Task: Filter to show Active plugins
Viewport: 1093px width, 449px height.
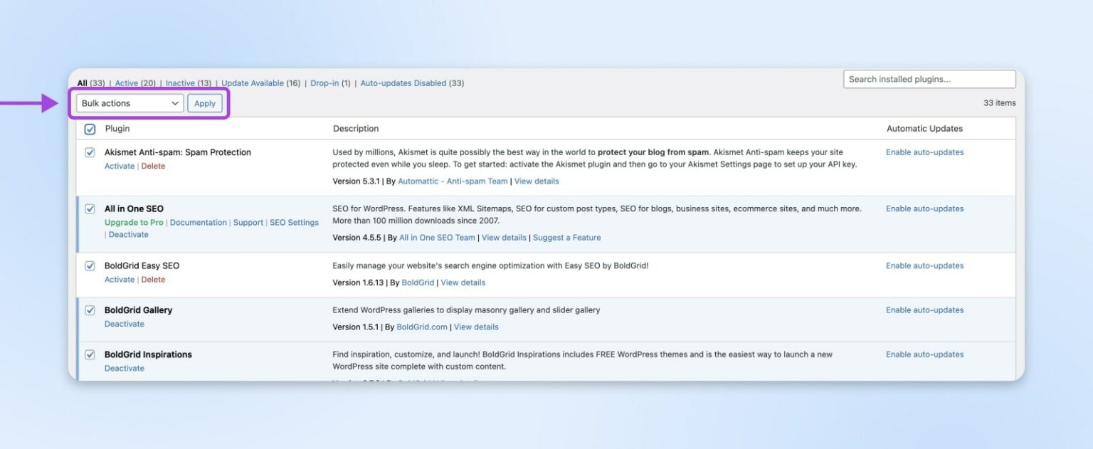Action: (134, 83)
